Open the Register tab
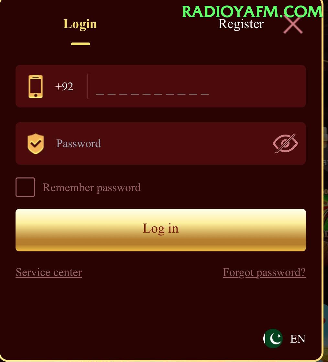The width and height of the screenshot is (328, 362). [241, 24]
